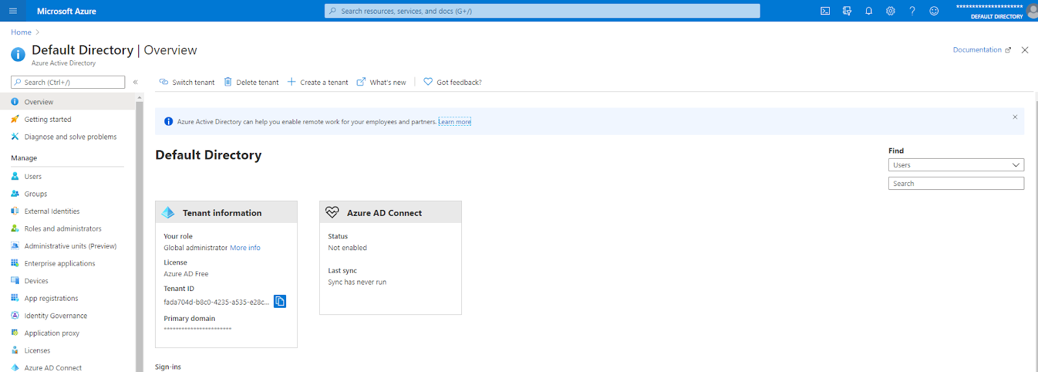This screenshot has height=372, width=1038.
Task: Click the Delete tenant button
Action: click(x=251, y=82)
